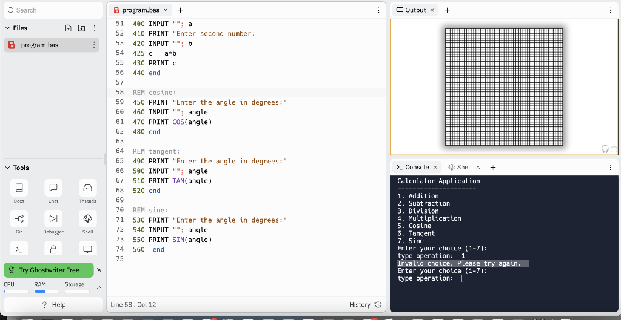This screenshot has width=621, height=320.
Task: Switch to the Shell tab
Action: click(464, 167)
